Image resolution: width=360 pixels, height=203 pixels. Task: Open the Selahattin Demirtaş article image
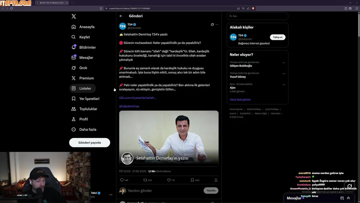[169, 138]
